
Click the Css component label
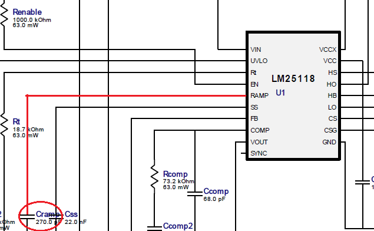(71, 214)
